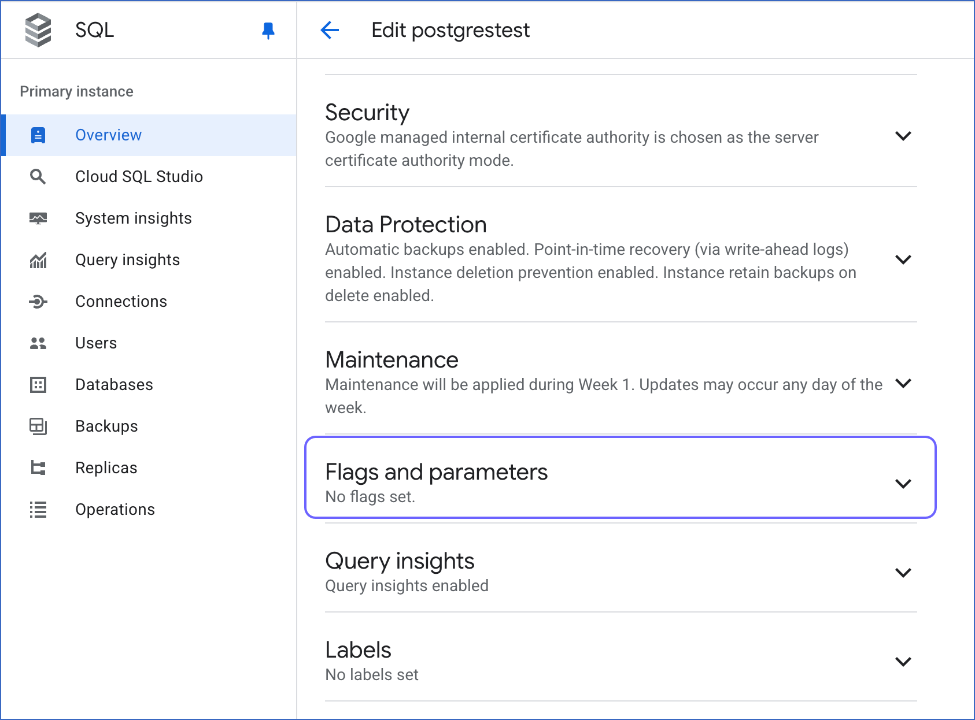Click the Operations list icon

38,510
